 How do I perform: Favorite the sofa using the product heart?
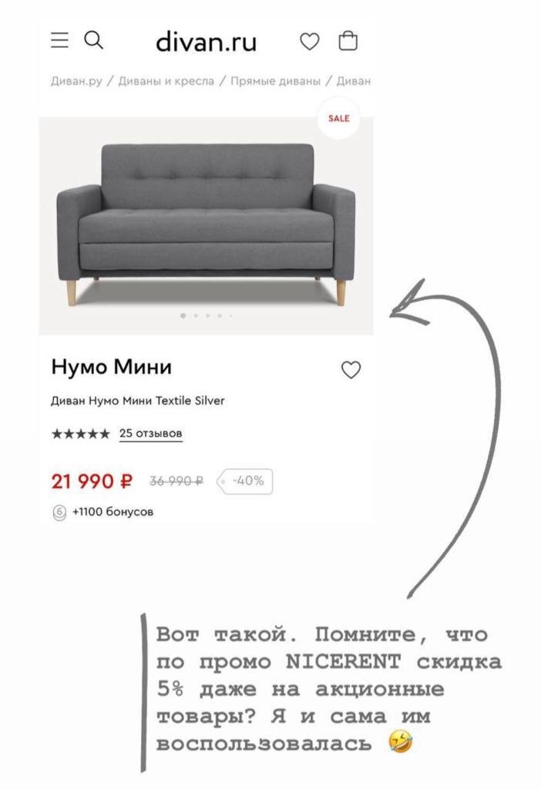click(351, 370)
